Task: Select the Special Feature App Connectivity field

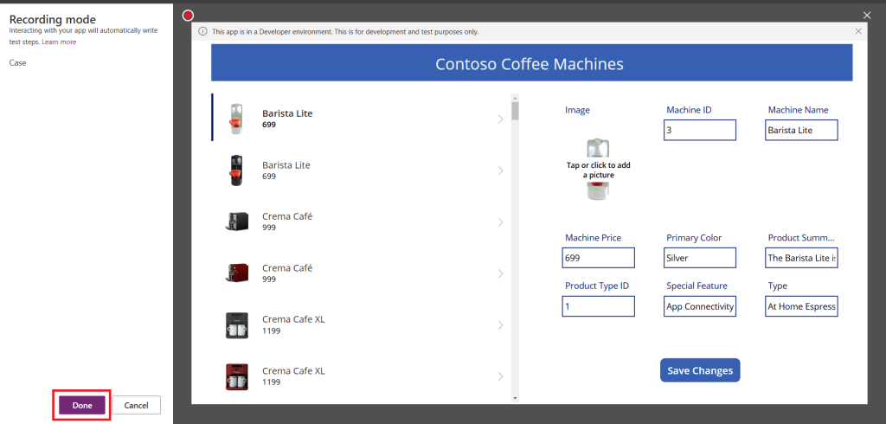Action: 699,306
